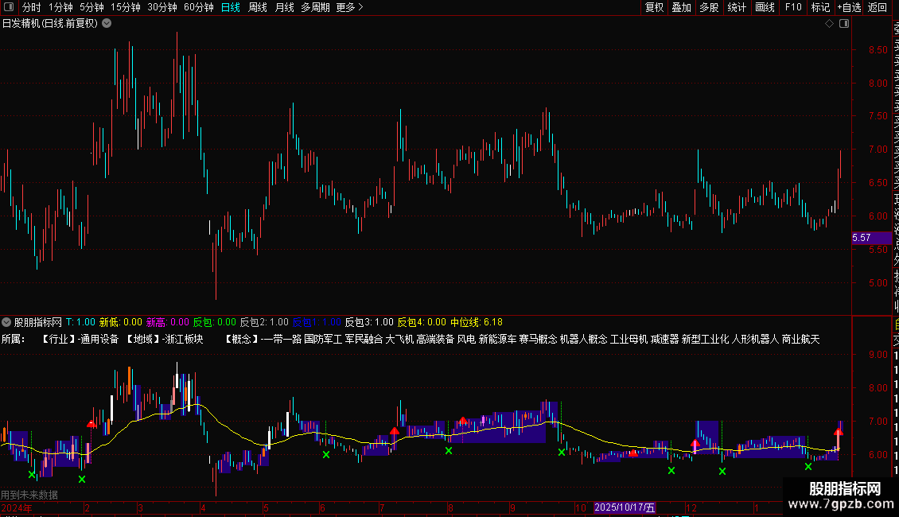Screen dimensions: 899x517
Task: Open 多周期 multi-period view
Action: pyautogui.click(x=315, y=7)
